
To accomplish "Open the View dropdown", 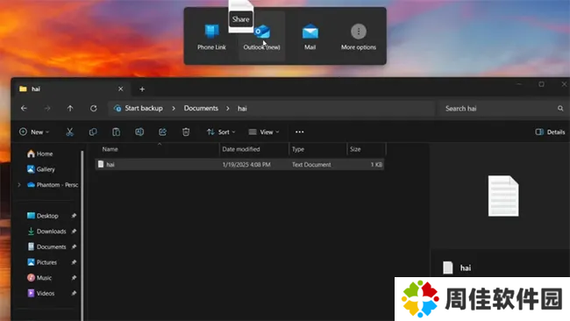I will click(x=264, y=132).
